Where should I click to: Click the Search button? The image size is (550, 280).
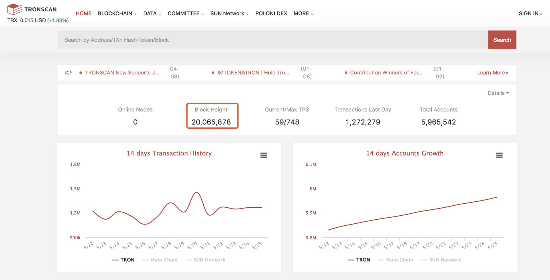tap(502, 40)
